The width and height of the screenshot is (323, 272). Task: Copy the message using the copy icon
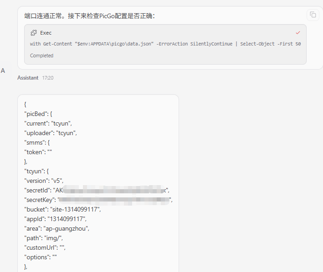click(313, 15)
